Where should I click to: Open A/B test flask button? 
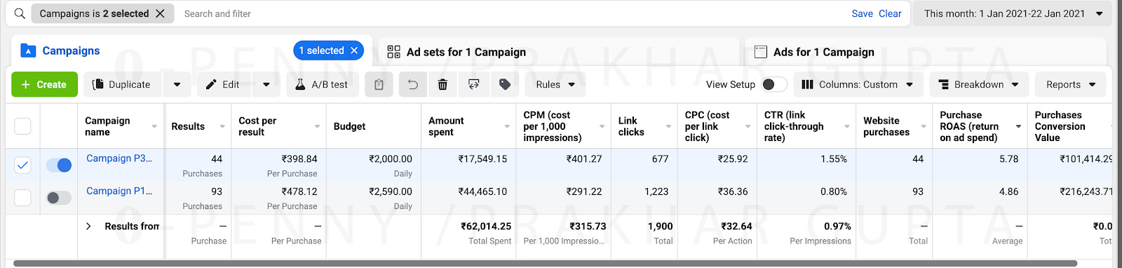tap(323, 85)
